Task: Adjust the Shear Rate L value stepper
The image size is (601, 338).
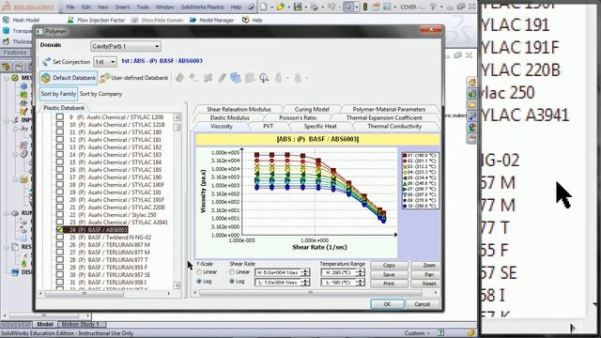Action: 305,282
